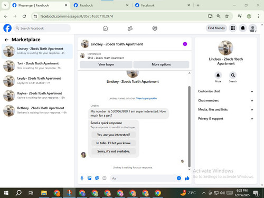Bookmark this page with the star icon

point(227,16)
